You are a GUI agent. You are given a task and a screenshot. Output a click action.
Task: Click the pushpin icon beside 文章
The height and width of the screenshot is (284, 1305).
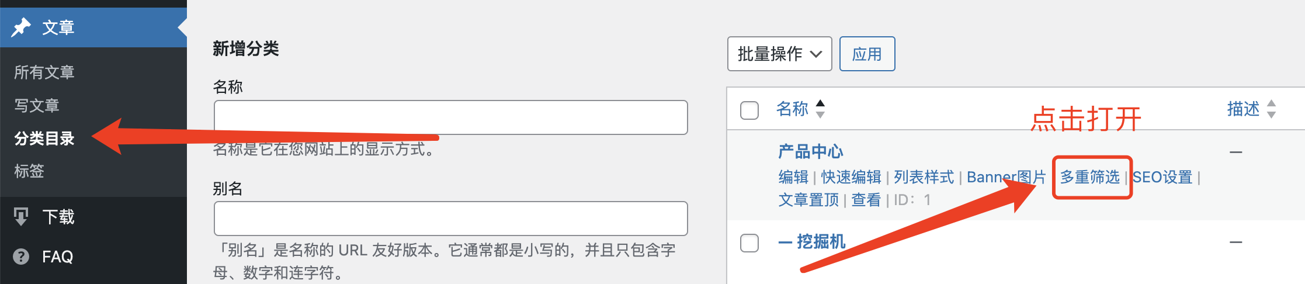21,27
